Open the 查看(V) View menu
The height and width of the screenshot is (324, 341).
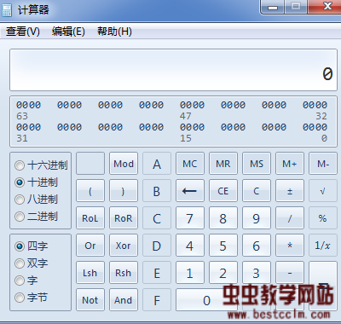[23, 32]
